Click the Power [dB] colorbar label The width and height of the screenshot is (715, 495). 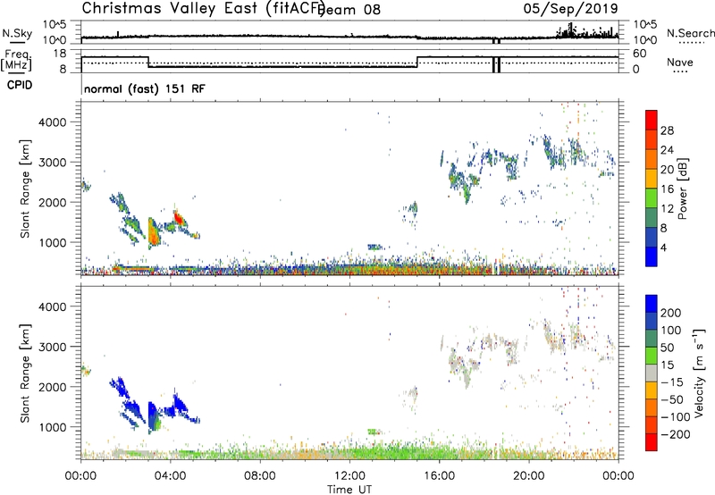(x=682, y=189)
